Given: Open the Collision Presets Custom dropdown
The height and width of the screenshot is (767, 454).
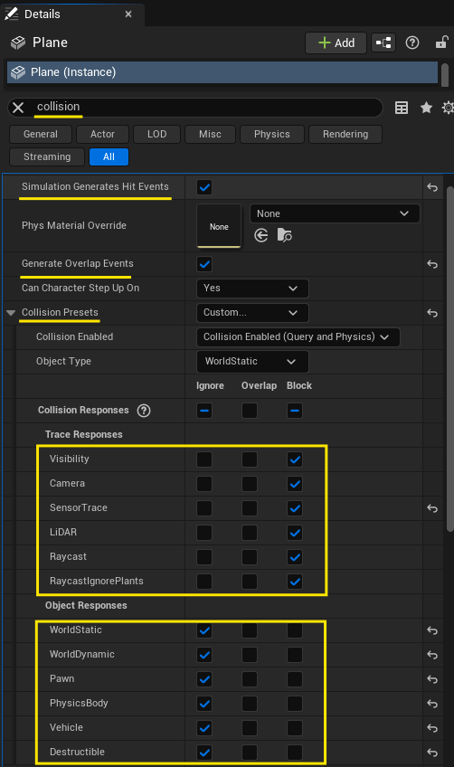Looking at the screenshot, I should coord(252,313).
